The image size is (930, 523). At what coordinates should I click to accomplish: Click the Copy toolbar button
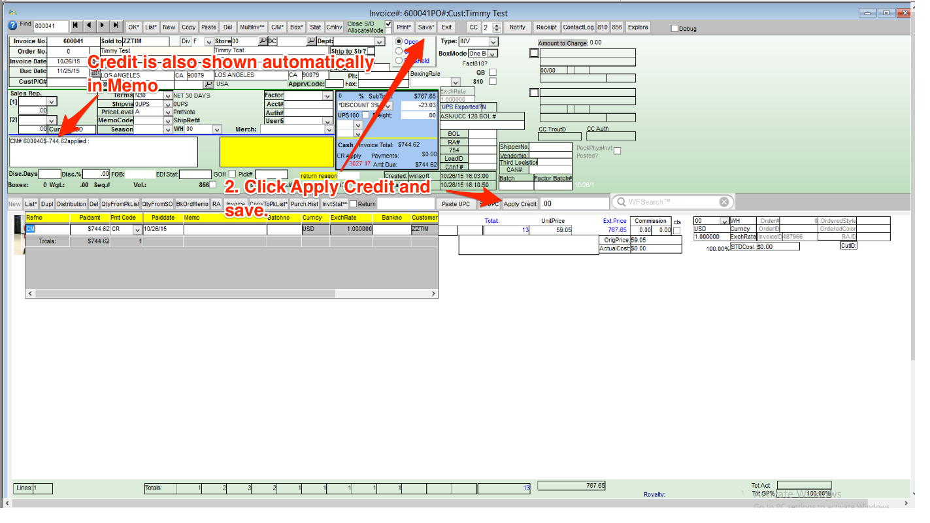[189, 27]
